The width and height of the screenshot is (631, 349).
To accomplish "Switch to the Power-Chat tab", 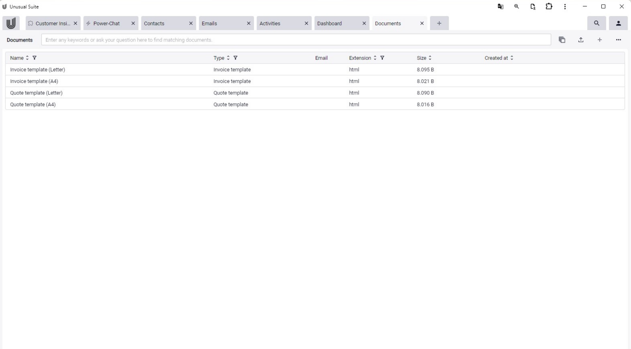I will click(106, 24).
